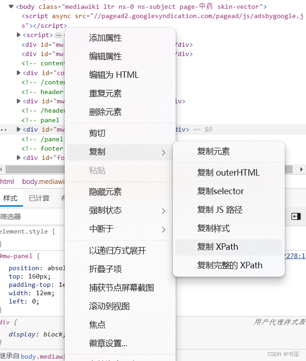This screenshot has height=361, width=306.
Task: Choose 复制selector in the submenu
Action: [229, 191]
